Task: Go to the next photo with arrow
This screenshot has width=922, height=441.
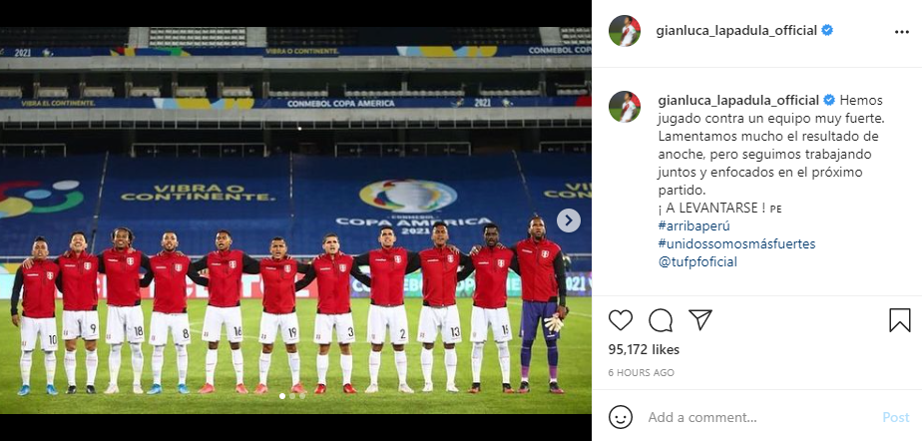Action: pyautogui.click(x=569, y=220)
